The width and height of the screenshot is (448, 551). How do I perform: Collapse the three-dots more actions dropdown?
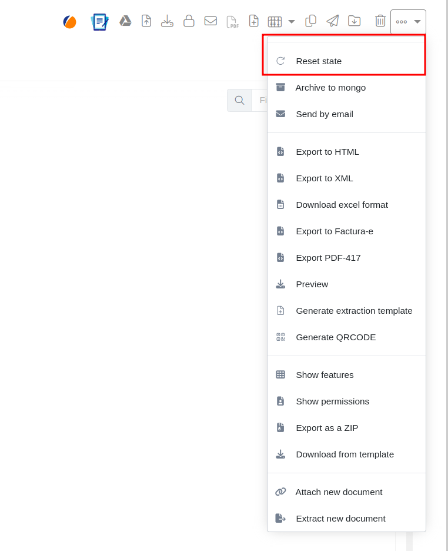(408, 22)
